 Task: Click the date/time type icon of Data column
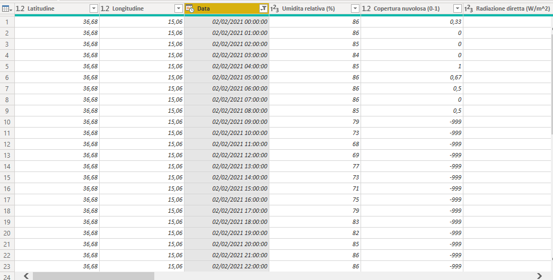click(x=190, y=8)
